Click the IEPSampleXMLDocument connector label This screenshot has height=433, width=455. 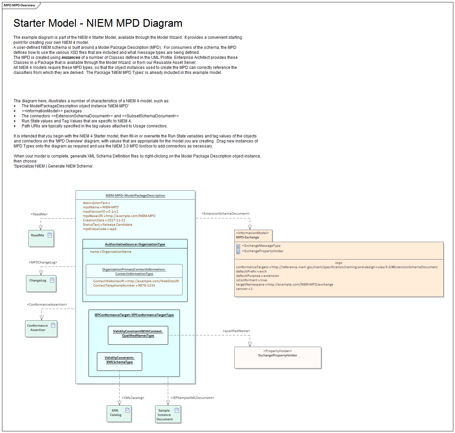(192, 398)
